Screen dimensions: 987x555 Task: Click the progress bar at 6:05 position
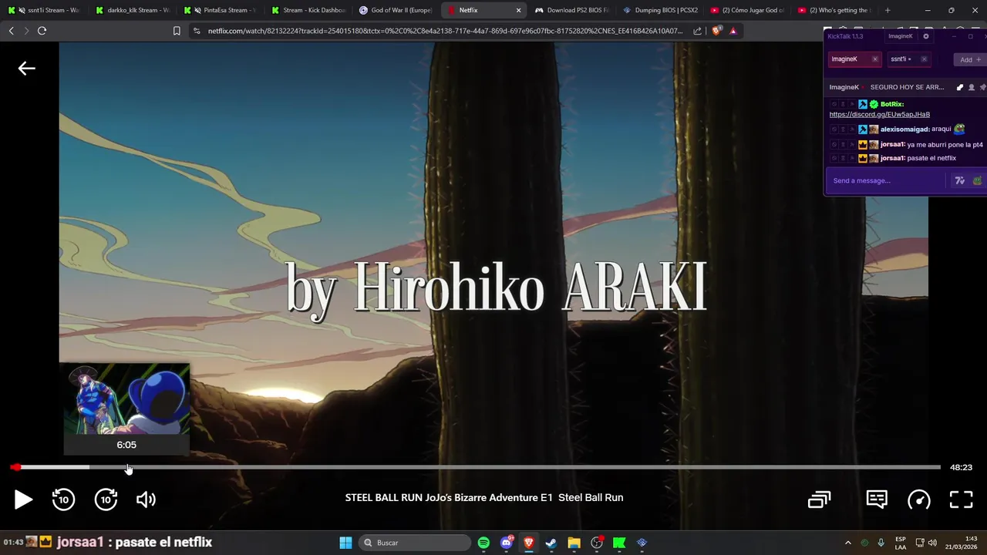point(127,467)
